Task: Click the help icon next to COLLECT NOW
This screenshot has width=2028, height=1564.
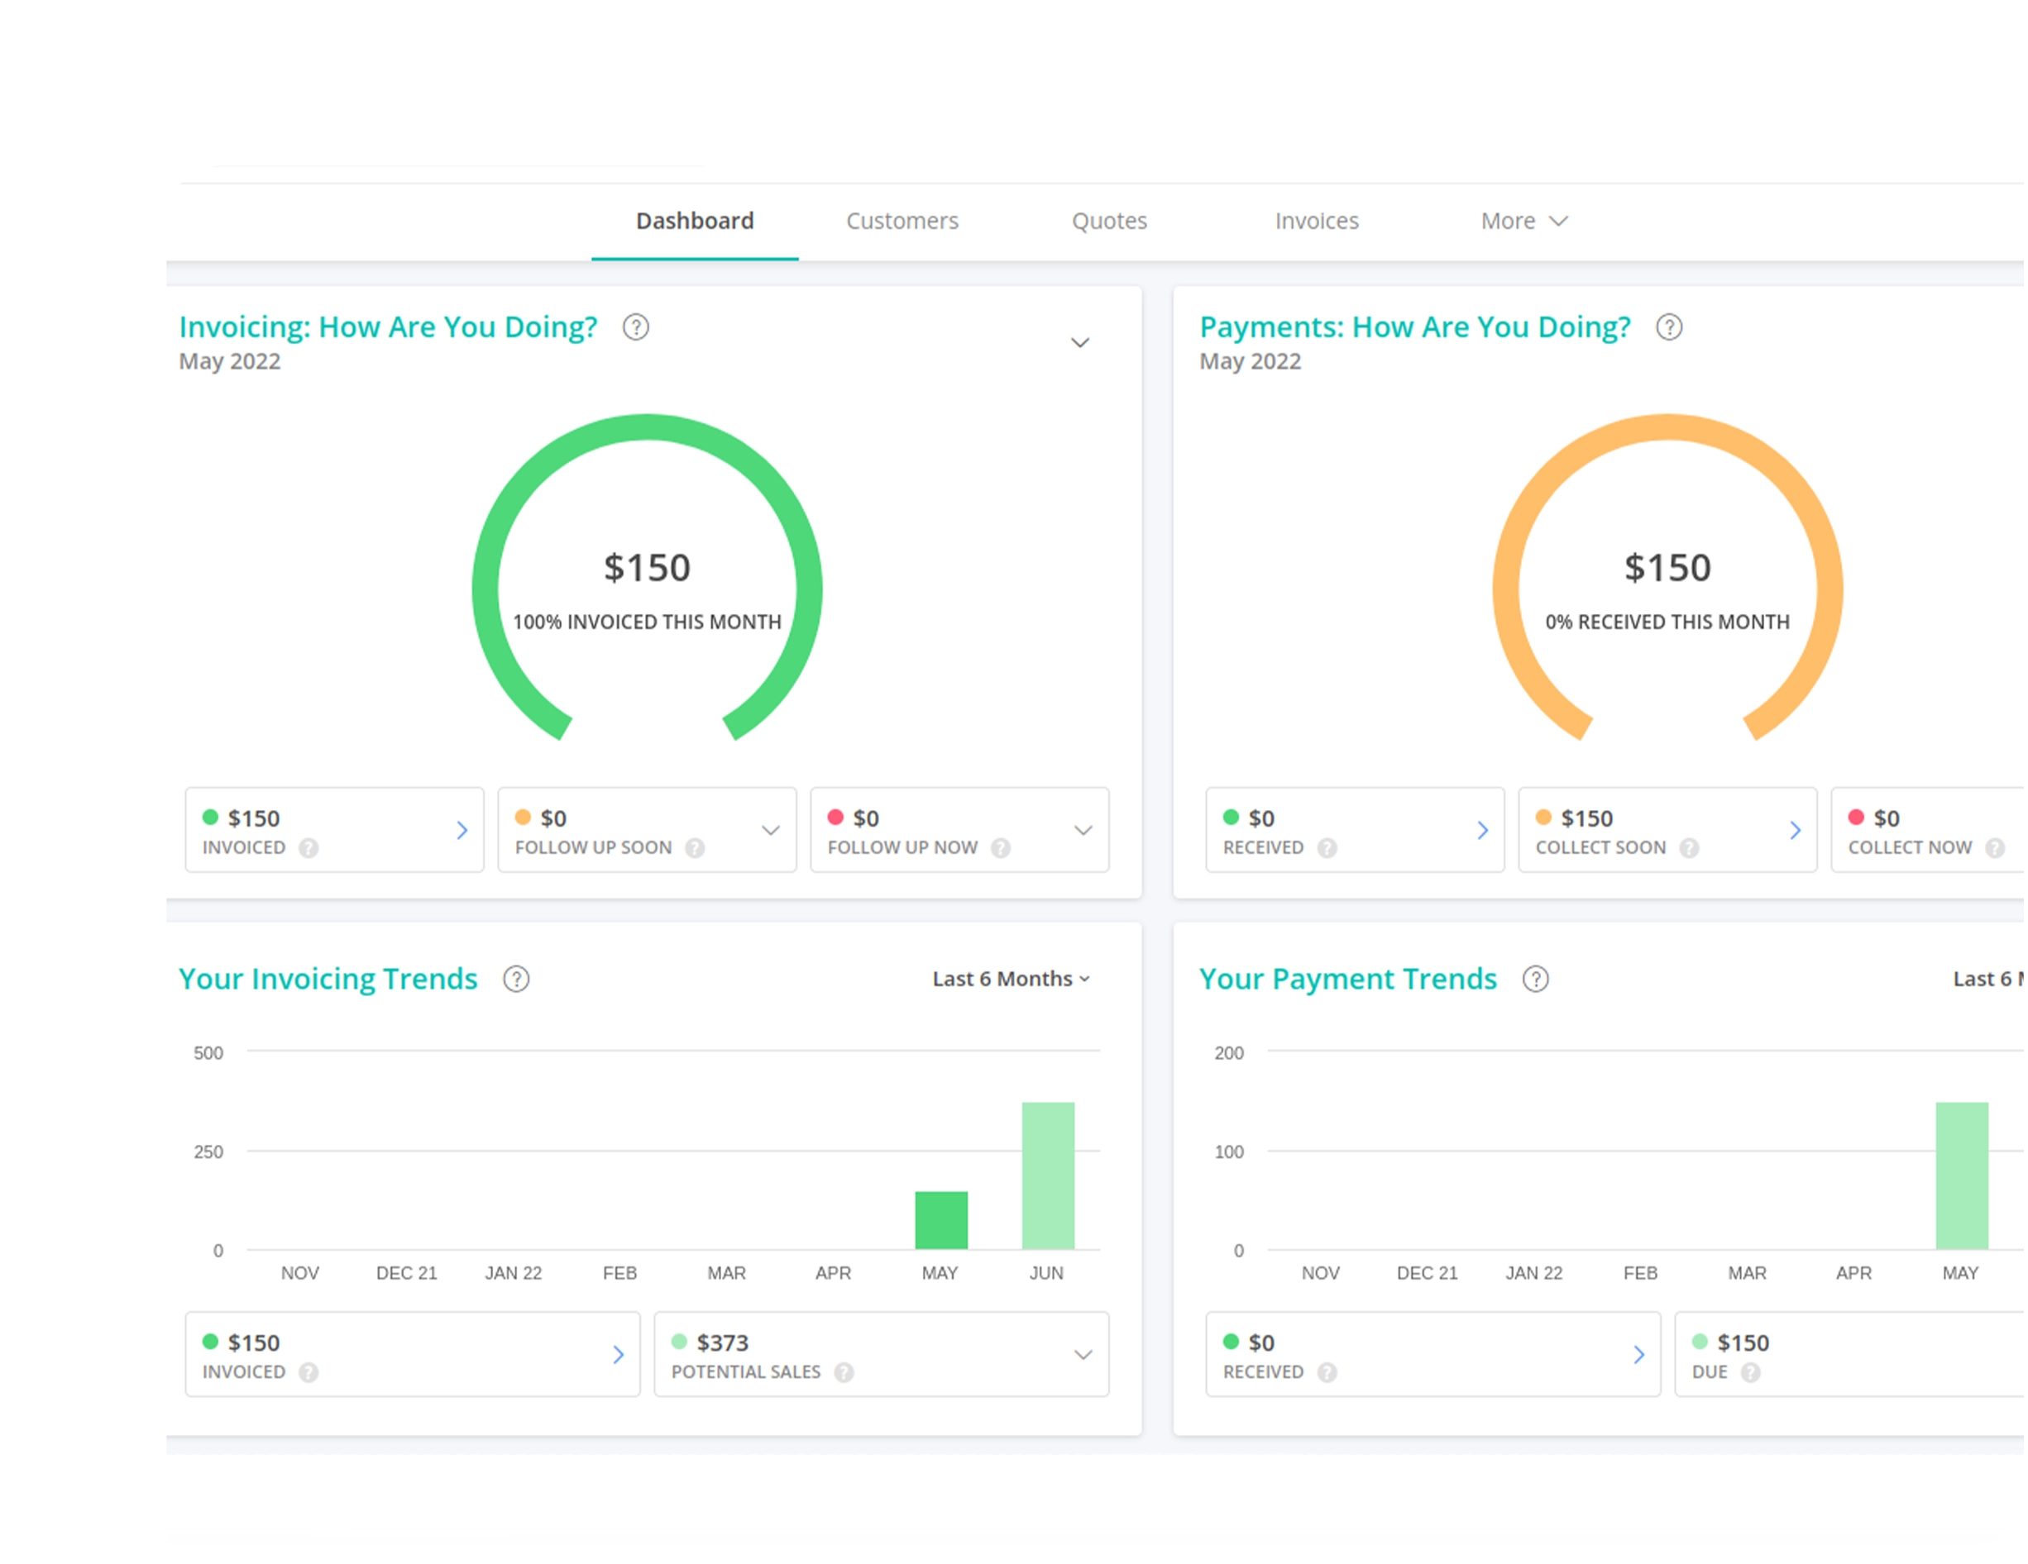Action: pyautogui.click(x=1996, y=847)
